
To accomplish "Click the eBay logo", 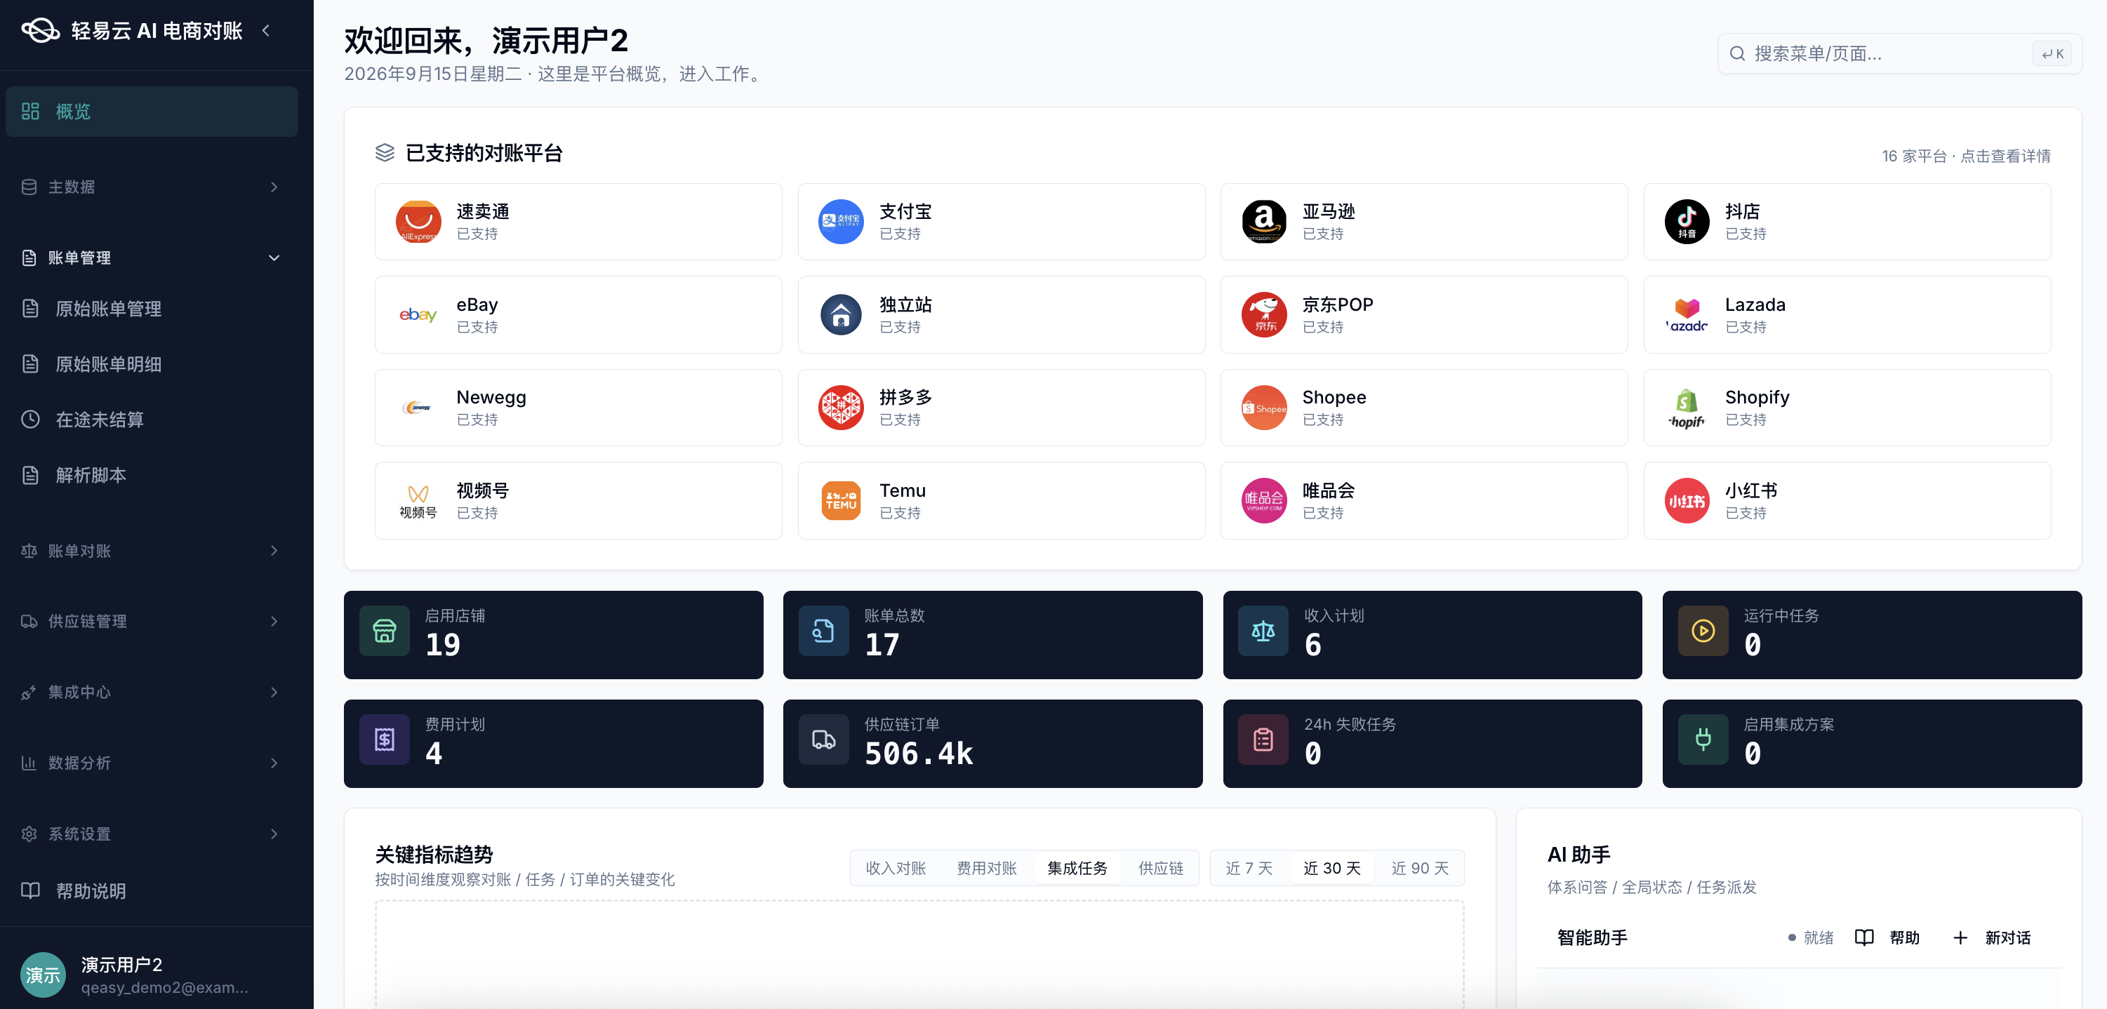I will pos(418,315).
